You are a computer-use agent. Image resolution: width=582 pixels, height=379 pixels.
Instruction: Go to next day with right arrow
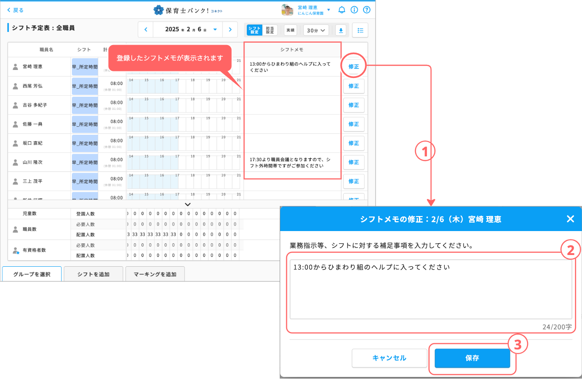pos(229,30)
